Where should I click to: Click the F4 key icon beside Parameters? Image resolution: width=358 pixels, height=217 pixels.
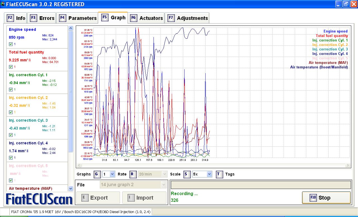[x=62, y=18]
